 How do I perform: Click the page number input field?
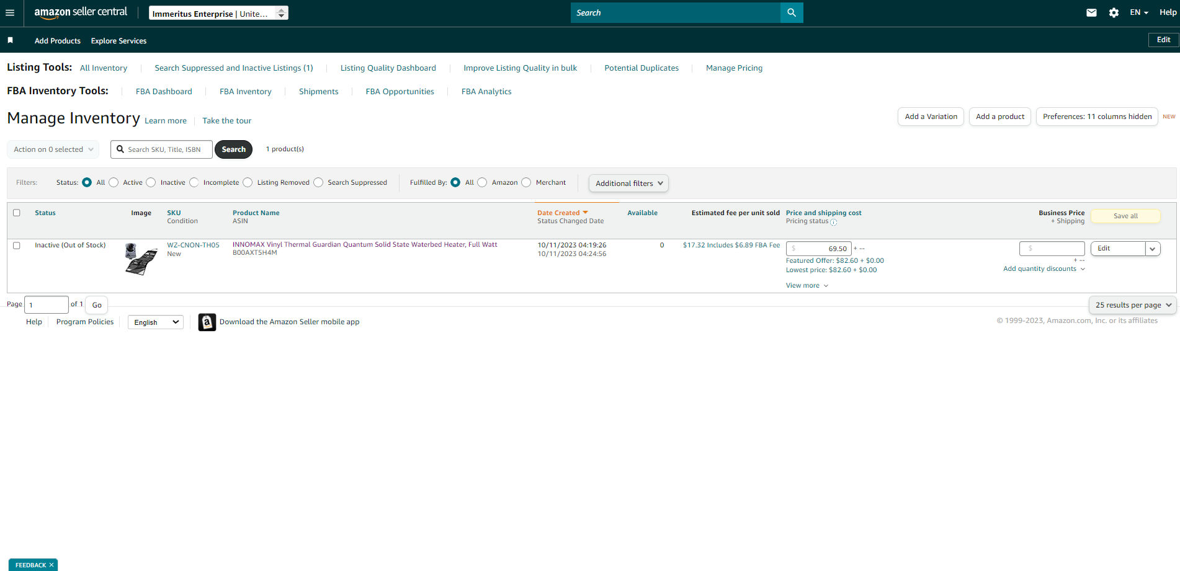coord(47,305)
